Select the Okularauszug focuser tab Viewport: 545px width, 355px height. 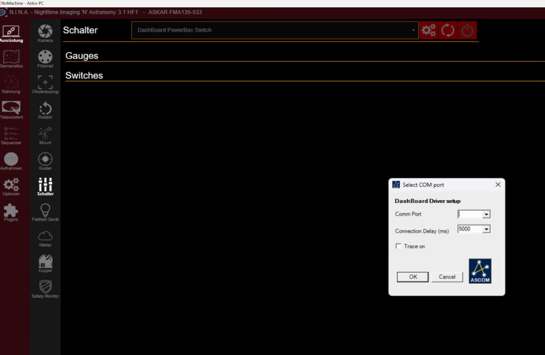pyautogui.click(x=45, y=85)
